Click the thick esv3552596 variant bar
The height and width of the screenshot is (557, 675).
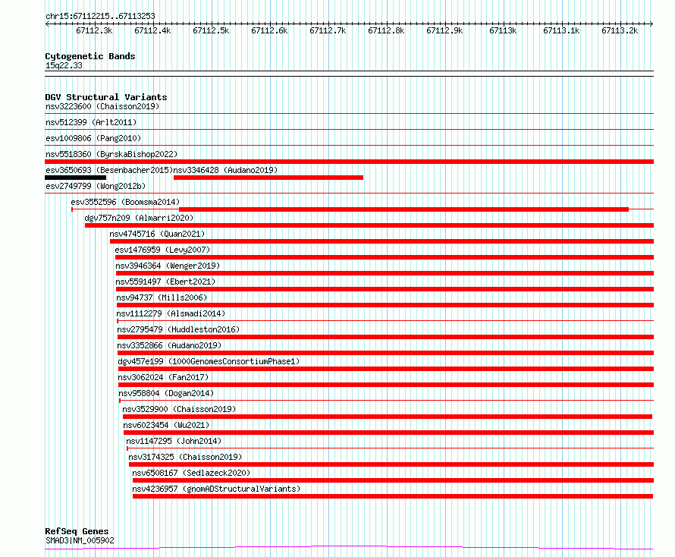click(x=403, y=209)
